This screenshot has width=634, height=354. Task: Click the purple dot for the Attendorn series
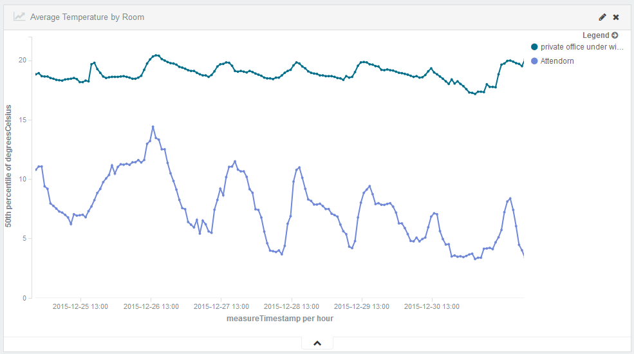[534, 61]
